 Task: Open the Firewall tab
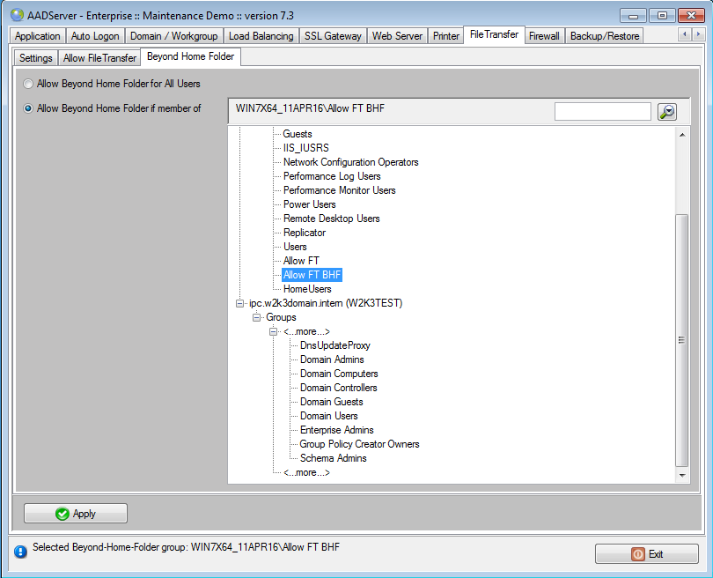point(544,36)
